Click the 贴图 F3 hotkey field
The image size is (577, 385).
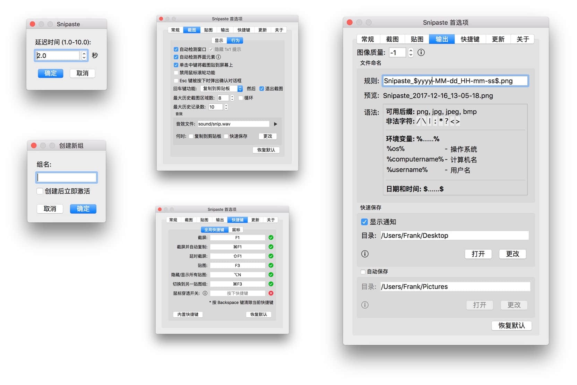point(238,265)
